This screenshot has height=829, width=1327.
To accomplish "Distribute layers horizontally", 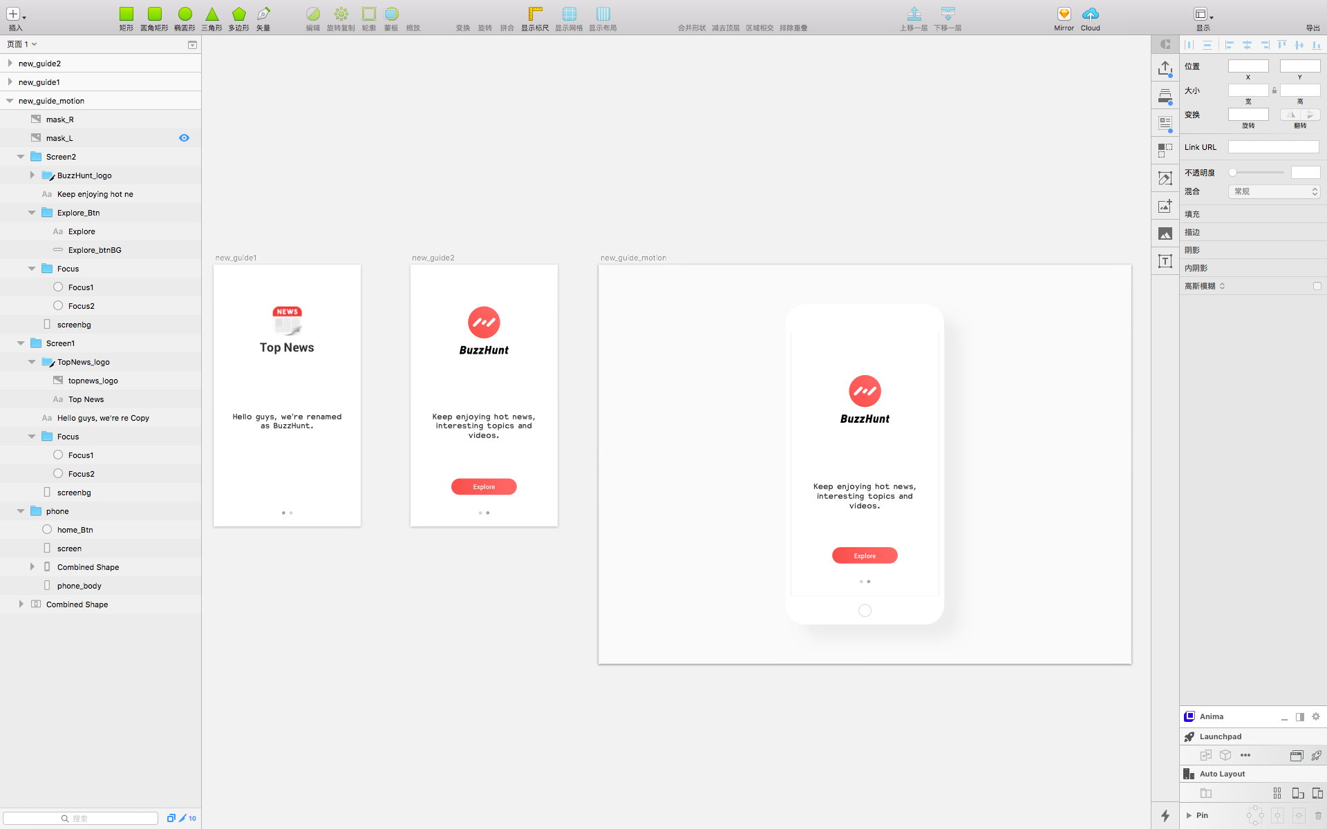I will tap(1189, 45).
